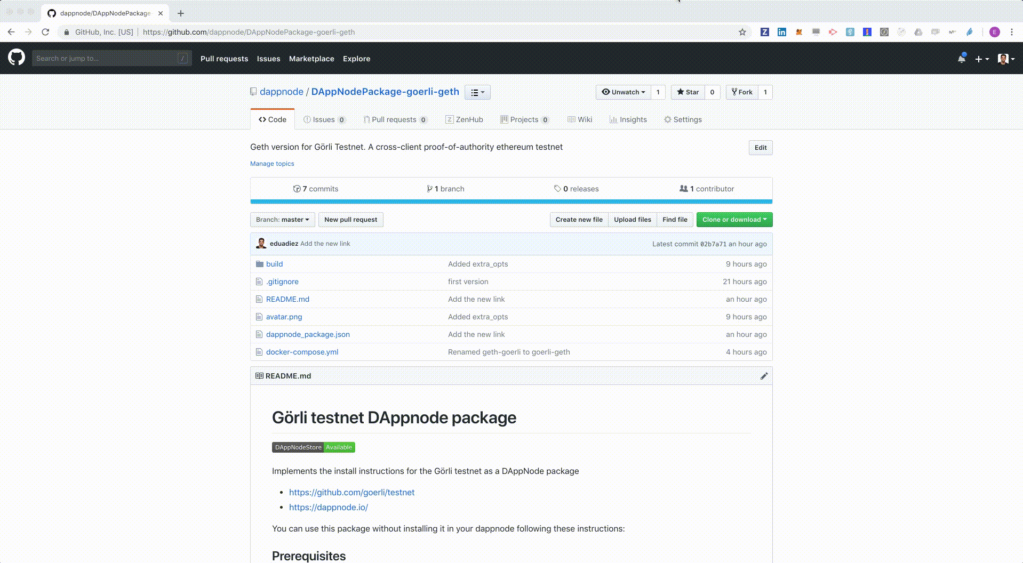This screenshot has width=1023, height=563.
Task: Click the LinkedIn extension icon
Action: tap(781, 32)
